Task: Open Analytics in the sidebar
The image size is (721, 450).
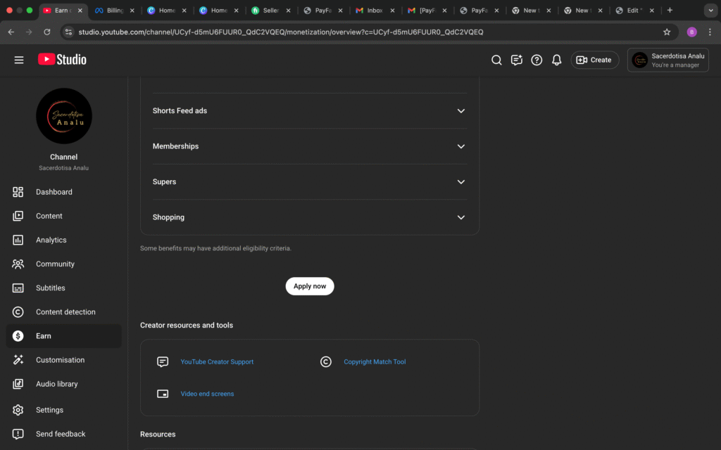Action: [x=51, y=240]
